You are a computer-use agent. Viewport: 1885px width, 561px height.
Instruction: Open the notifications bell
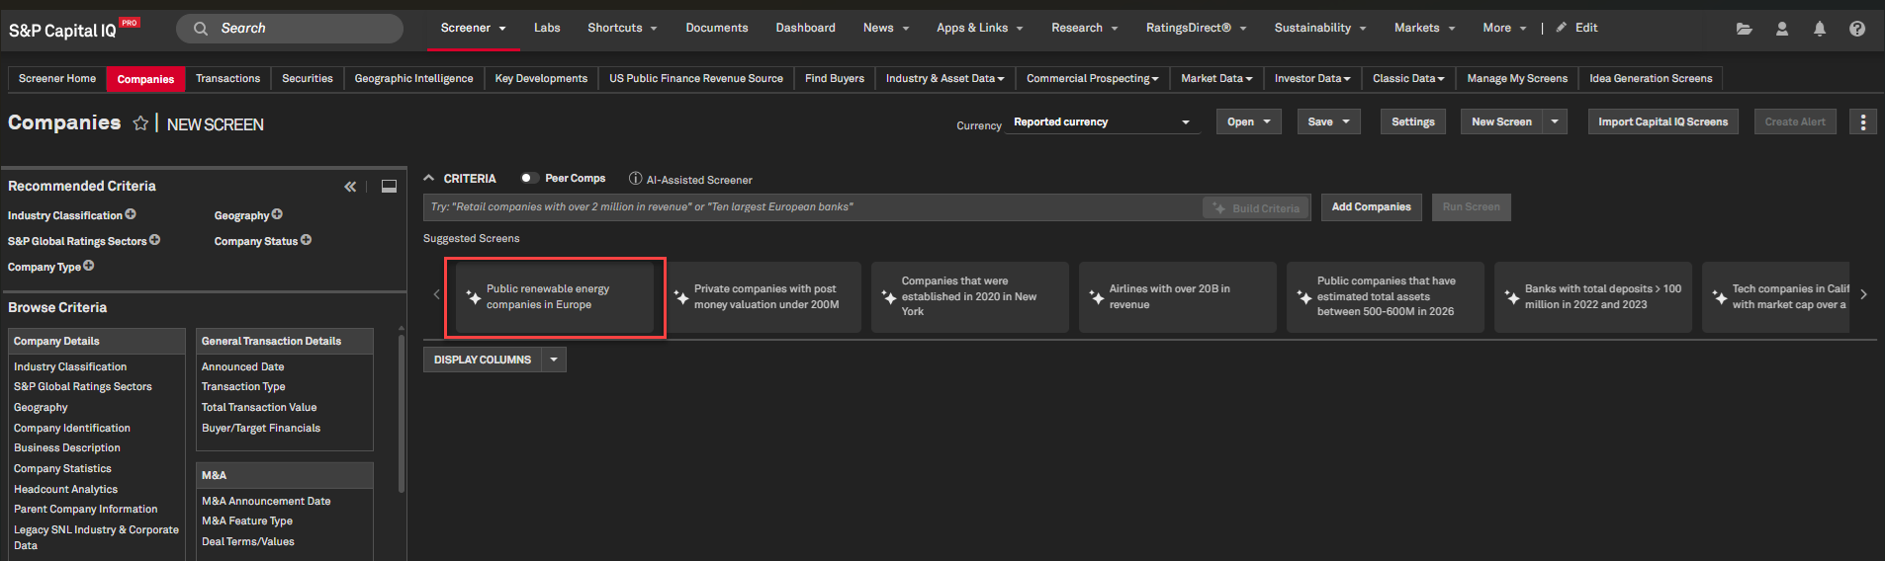point(1819,29)
